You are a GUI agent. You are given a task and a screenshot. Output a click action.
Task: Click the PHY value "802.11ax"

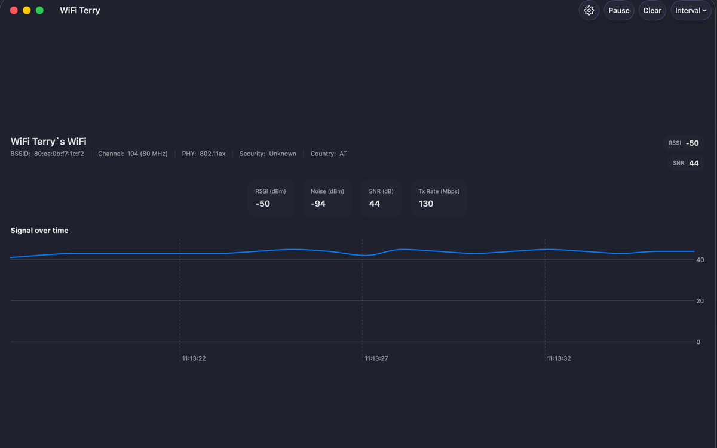tap(213, 154)
